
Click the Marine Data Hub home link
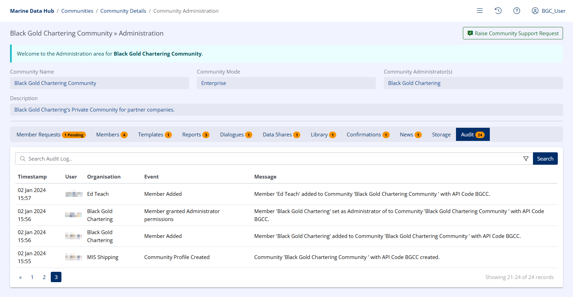pos(32,11)
